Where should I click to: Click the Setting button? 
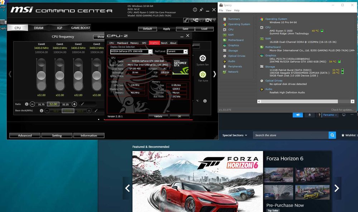pyautogui.click(x=57, y=136)
